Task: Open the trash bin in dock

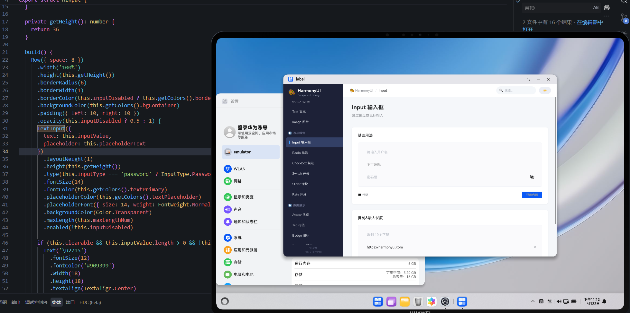Action: pos(418,301)
